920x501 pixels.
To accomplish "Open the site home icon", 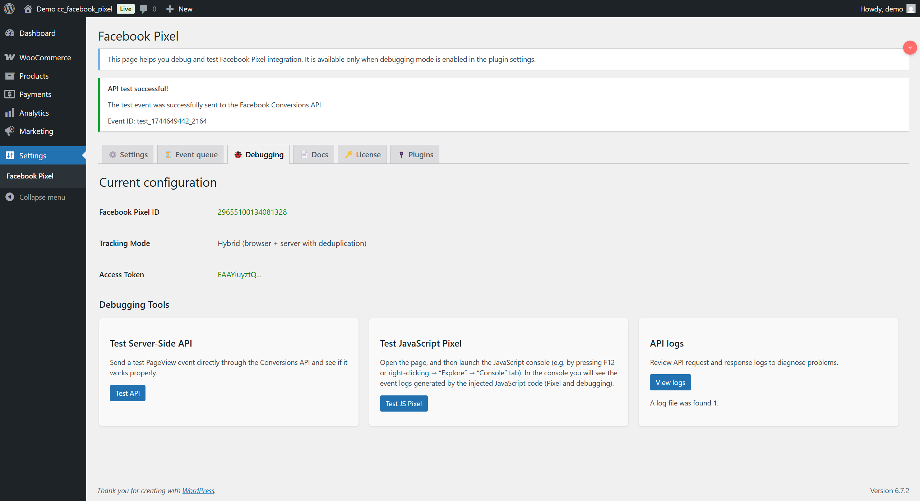I will (x=28, y=9).
